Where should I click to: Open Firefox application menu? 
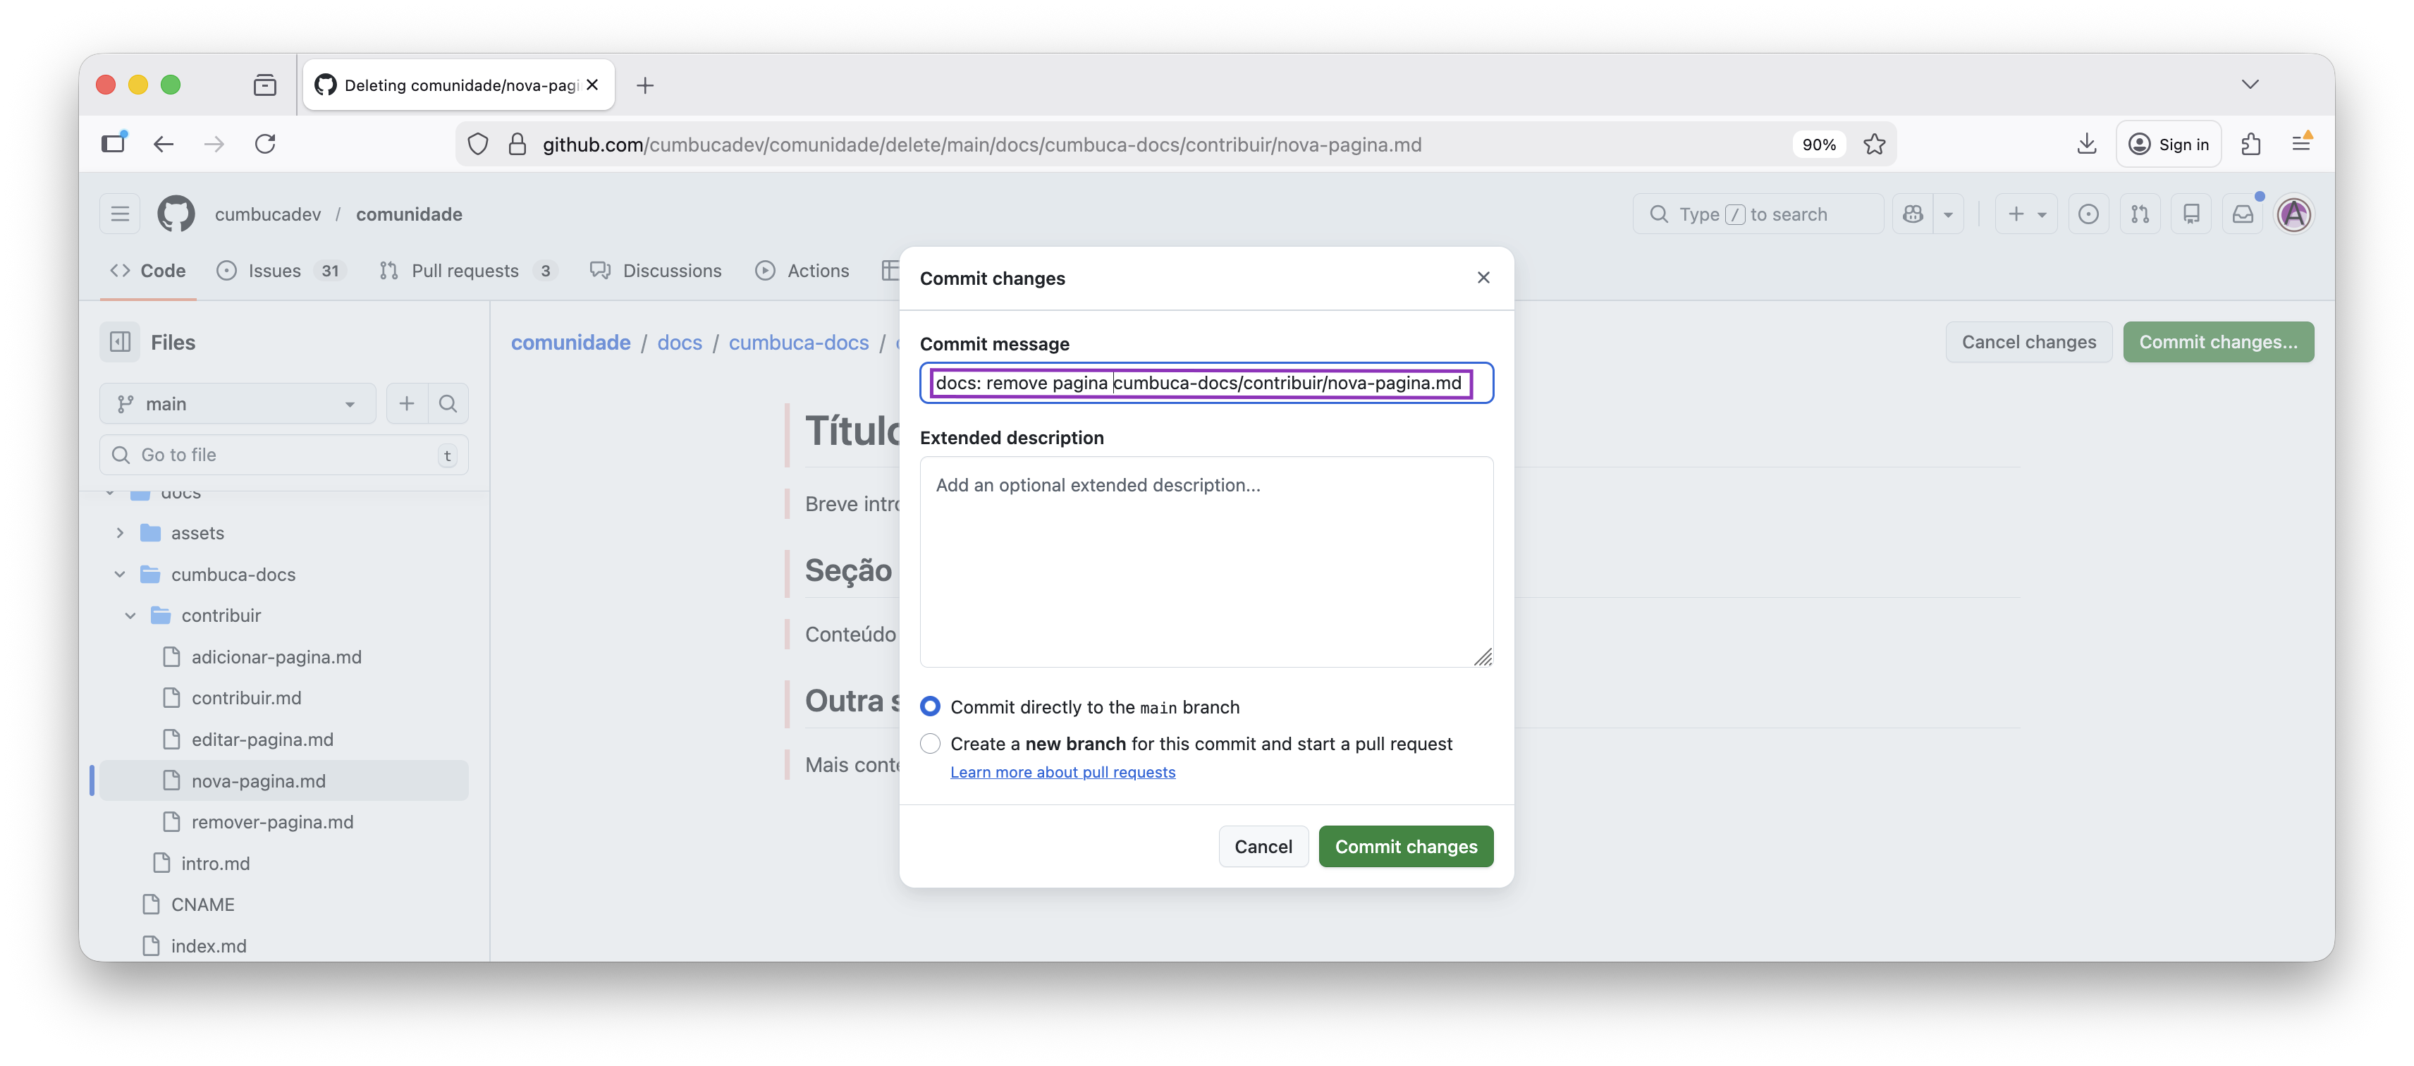(2301, 145)
